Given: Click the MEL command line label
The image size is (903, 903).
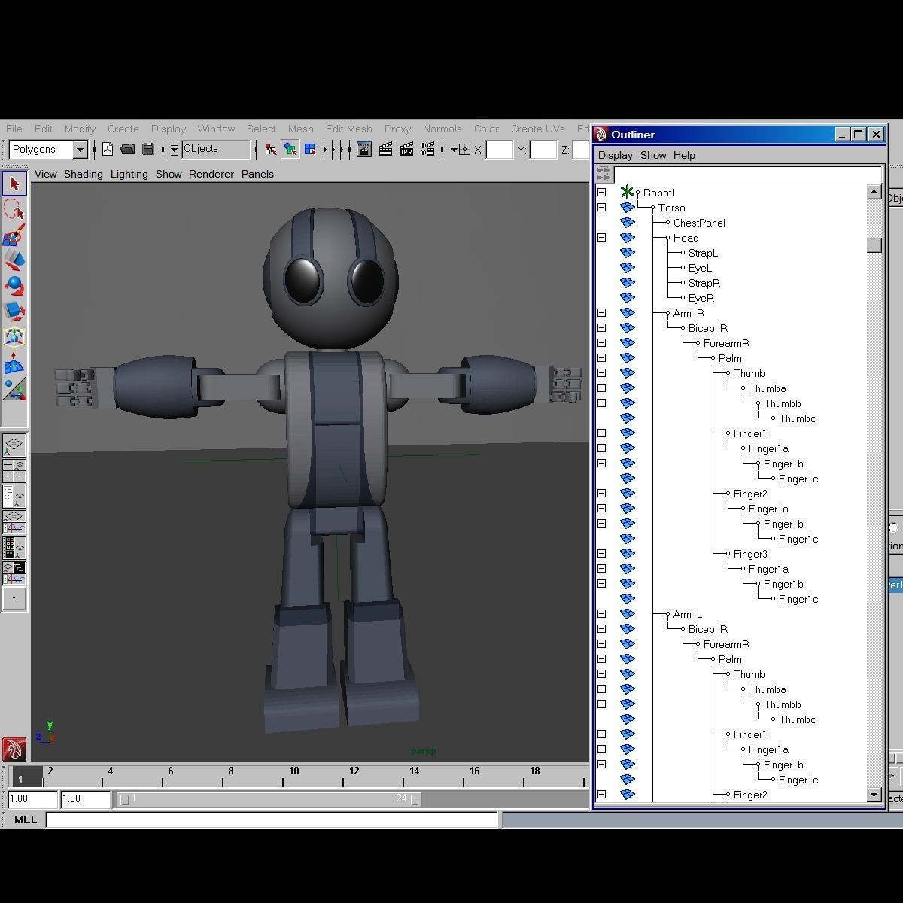Looking at the screenshot, I should (26, 819).
